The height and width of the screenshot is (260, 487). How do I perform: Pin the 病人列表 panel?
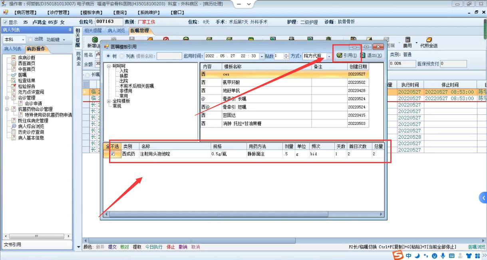coord(70,30)
